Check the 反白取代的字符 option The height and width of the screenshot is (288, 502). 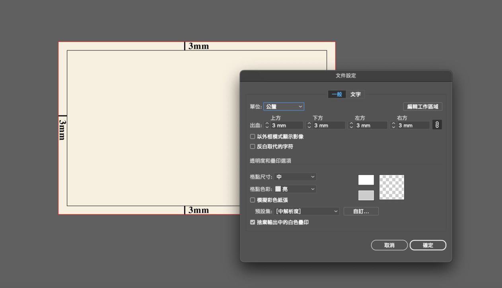(253, 146)
